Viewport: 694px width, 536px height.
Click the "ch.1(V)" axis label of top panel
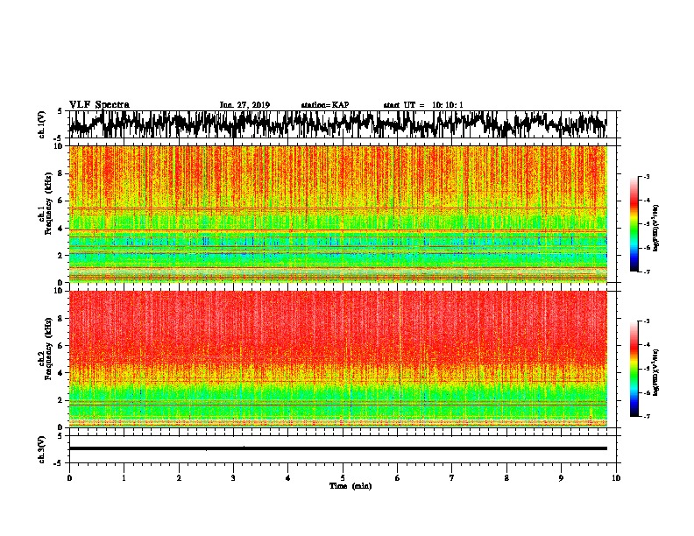pos(42,124)
